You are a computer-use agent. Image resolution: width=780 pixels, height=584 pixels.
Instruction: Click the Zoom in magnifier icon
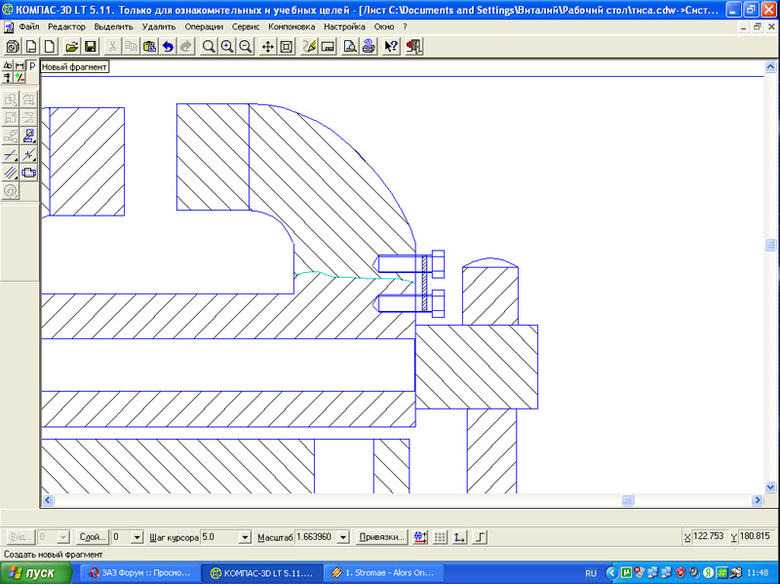(x=227, y=47)
